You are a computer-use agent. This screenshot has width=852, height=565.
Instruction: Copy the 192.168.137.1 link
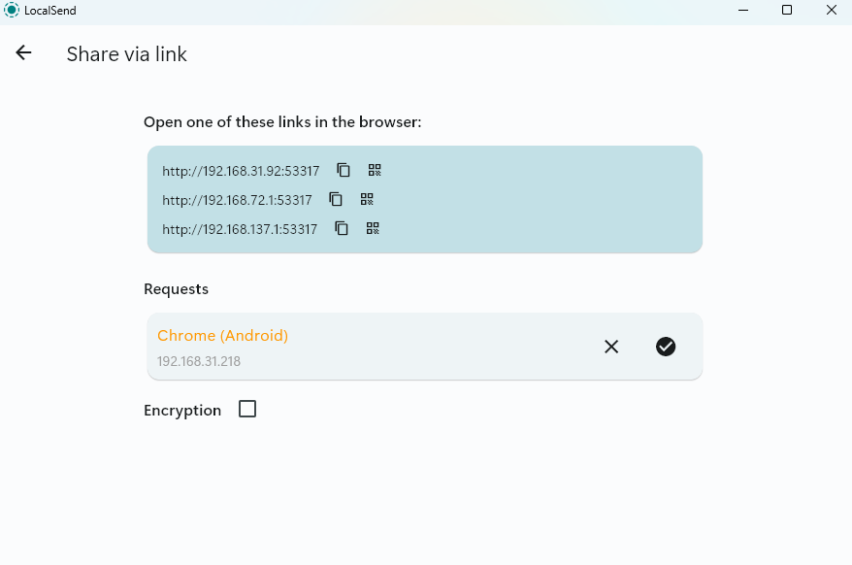(x=342, y=229)
